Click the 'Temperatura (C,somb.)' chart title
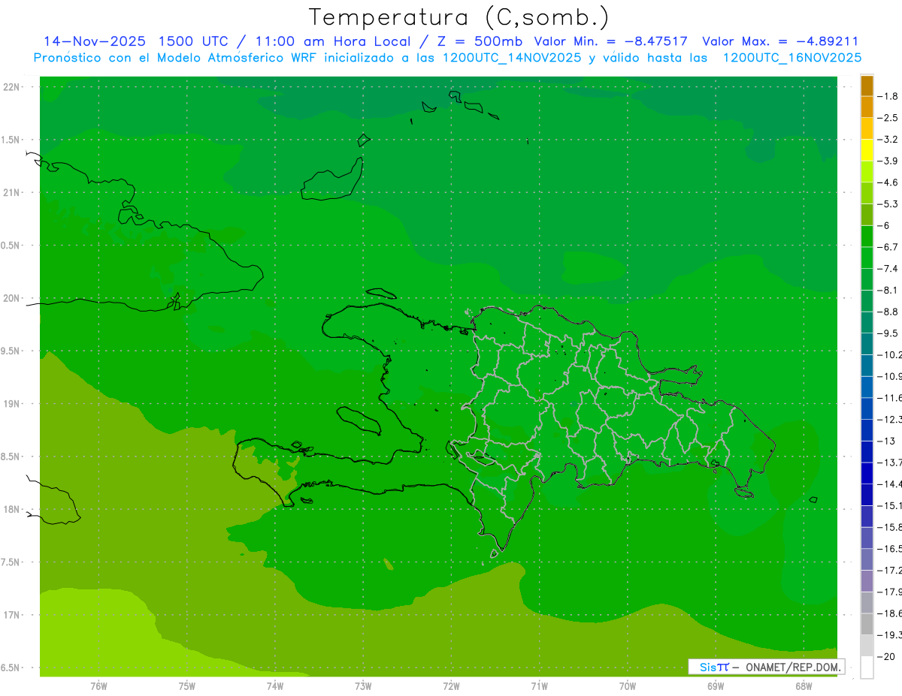 (x=459, y=17)
